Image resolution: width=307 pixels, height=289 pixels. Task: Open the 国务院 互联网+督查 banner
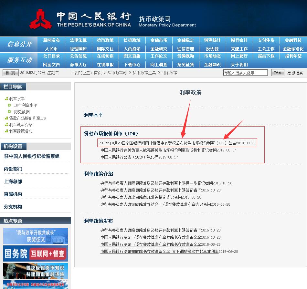(x=36, y=253)
